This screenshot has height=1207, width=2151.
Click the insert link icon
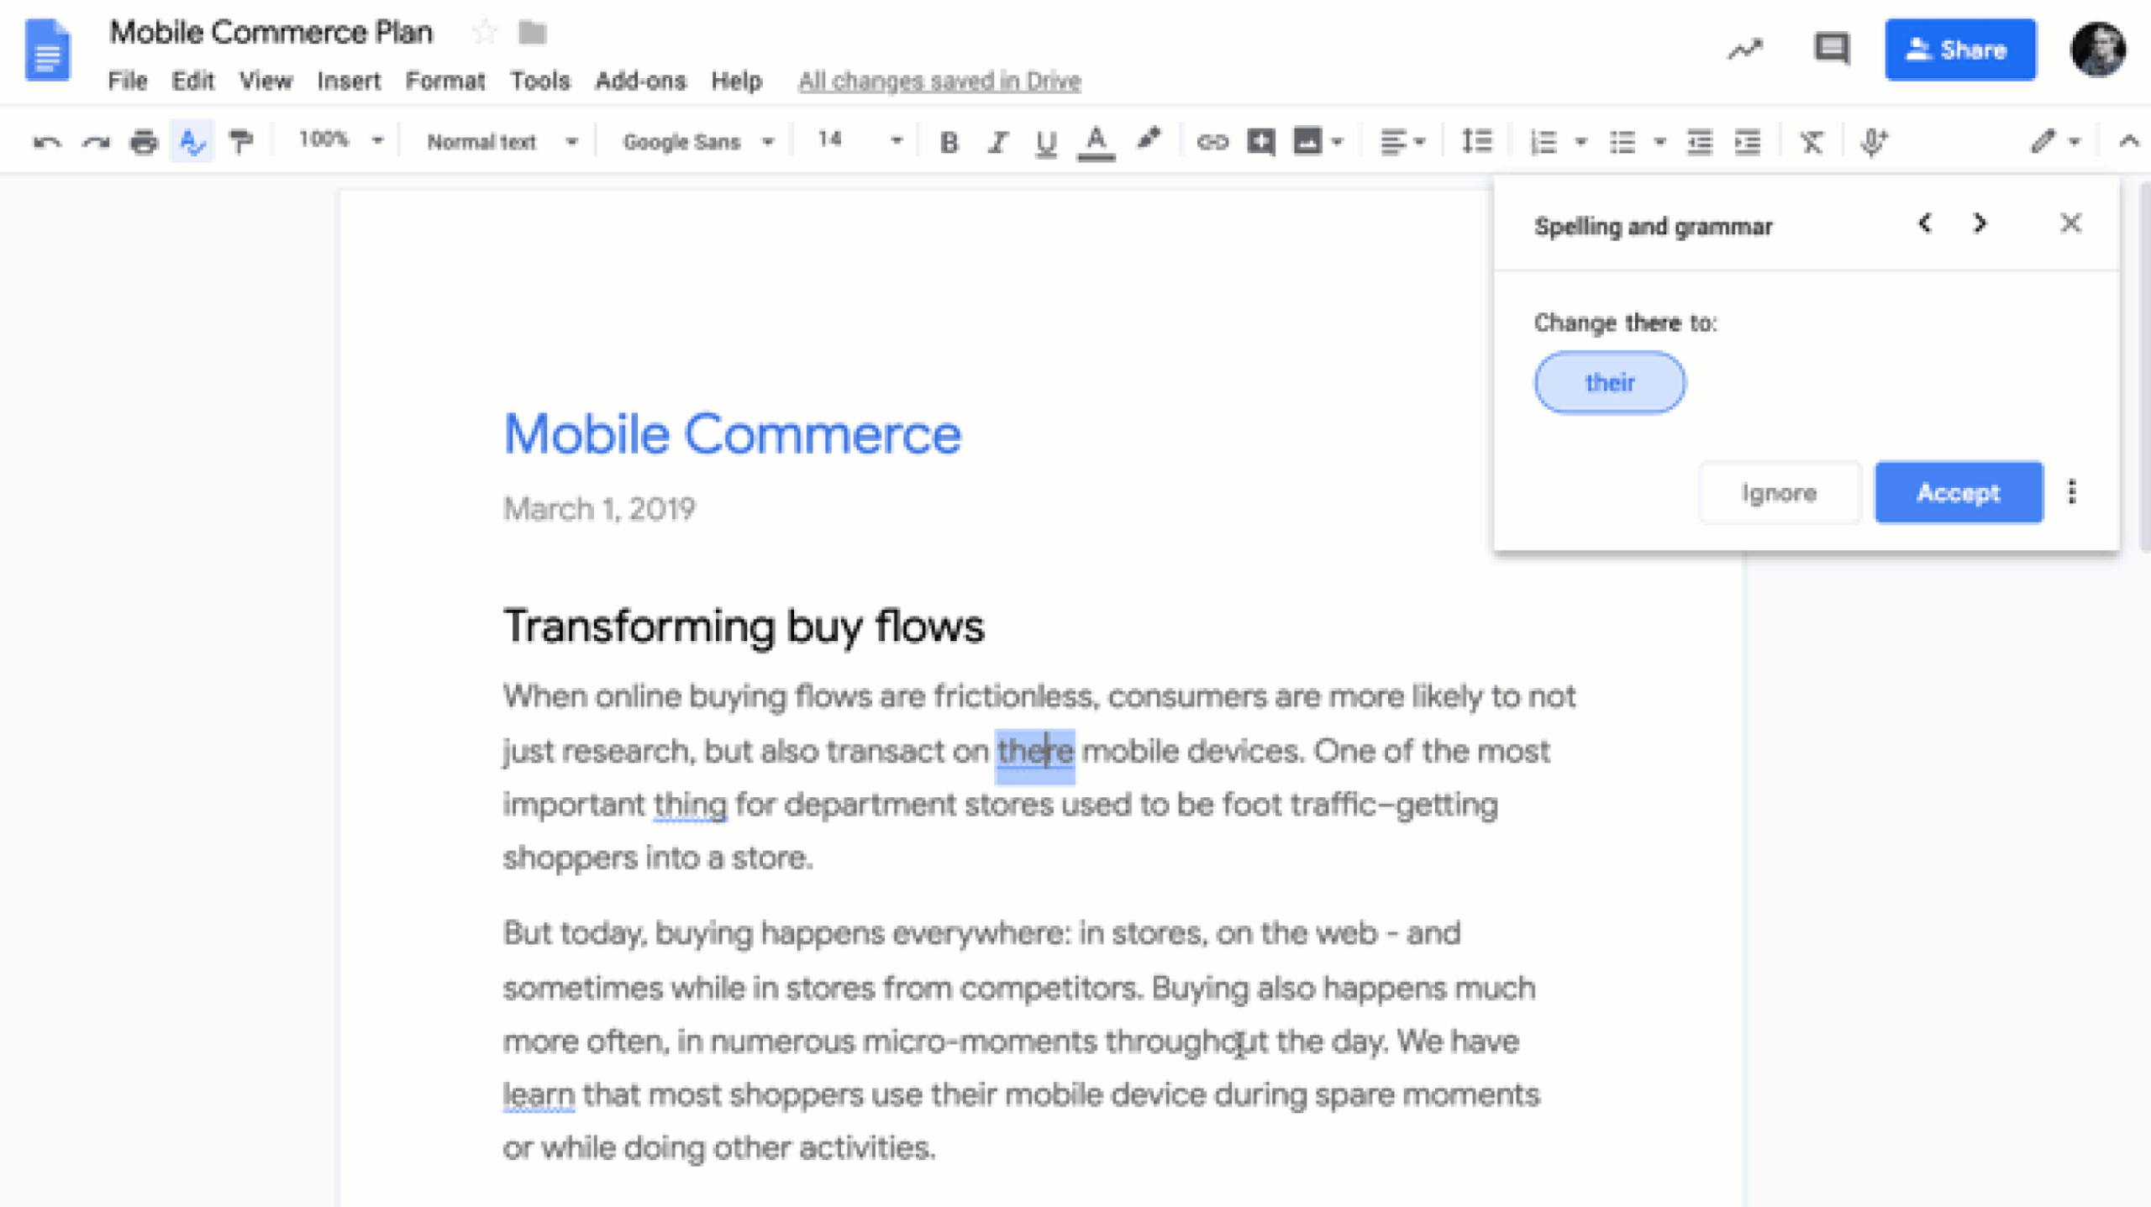(1212, 142)
